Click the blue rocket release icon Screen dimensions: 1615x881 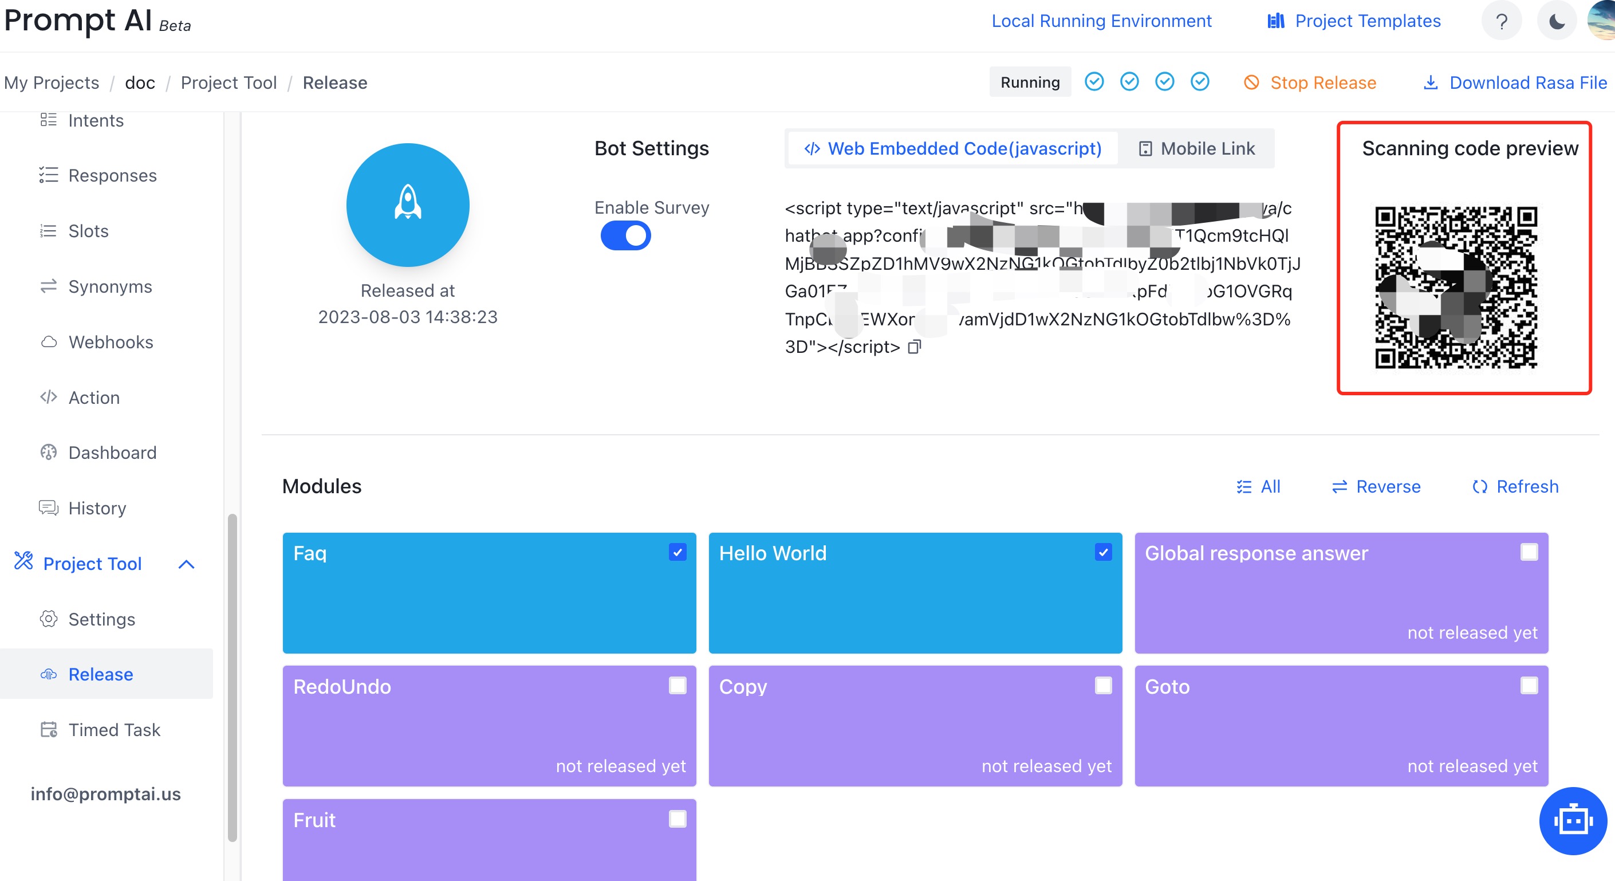408,204
